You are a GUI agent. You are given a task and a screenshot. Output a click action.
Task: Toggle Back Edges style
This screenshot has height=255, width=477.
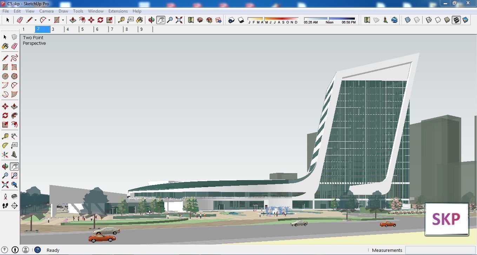tap(417, 20)
